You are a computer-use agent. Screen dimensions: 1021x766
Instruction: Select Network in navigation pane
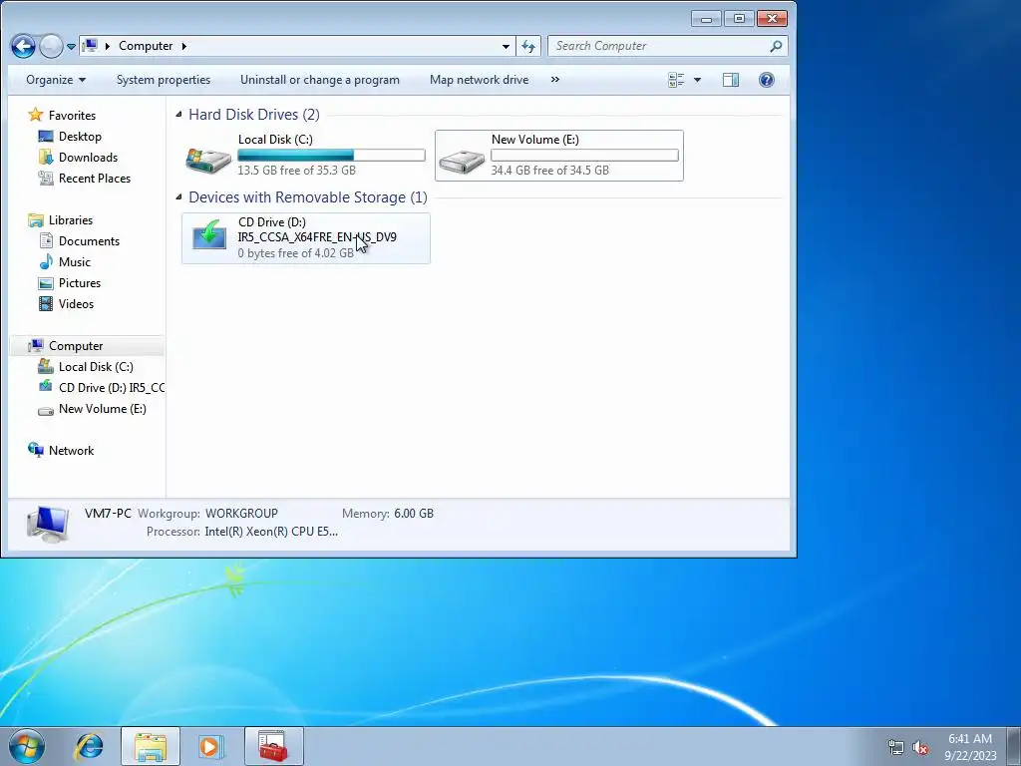click(x=71, y=451)
